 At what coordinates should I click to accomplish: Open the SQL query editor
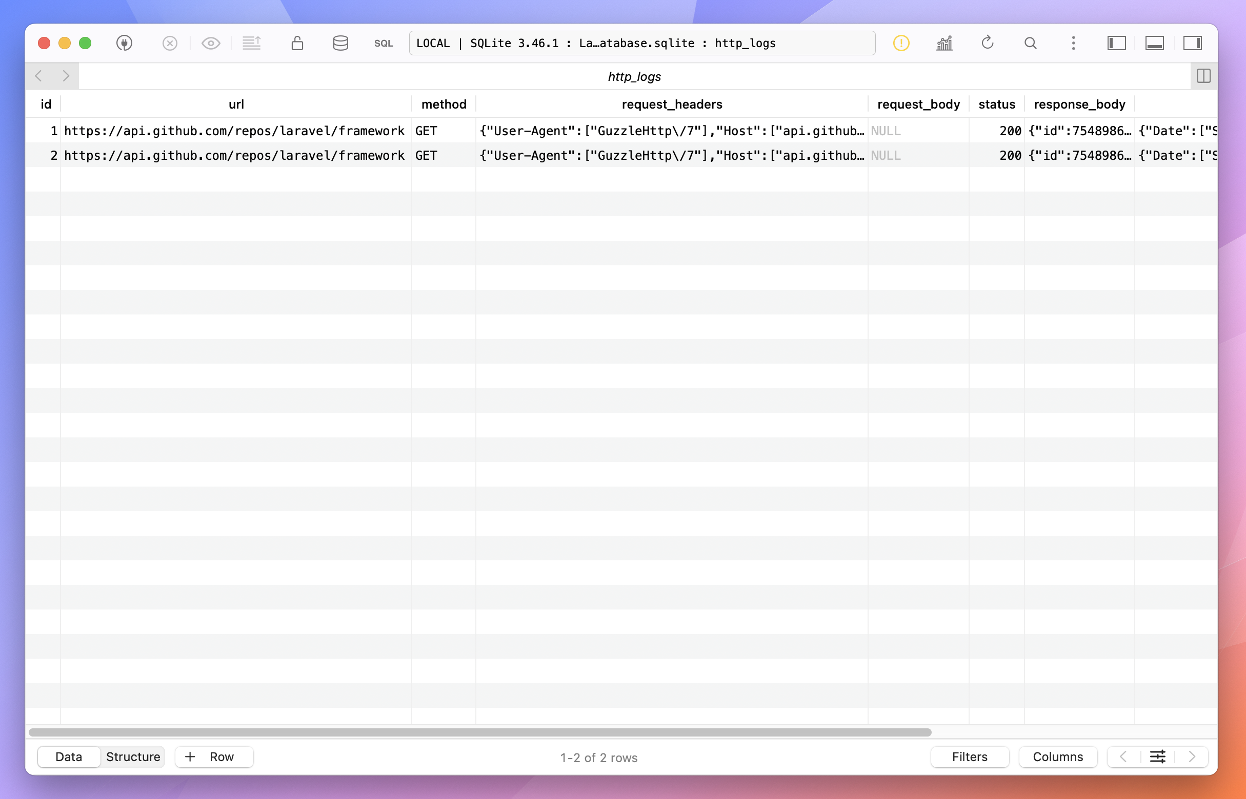point(384,43)
